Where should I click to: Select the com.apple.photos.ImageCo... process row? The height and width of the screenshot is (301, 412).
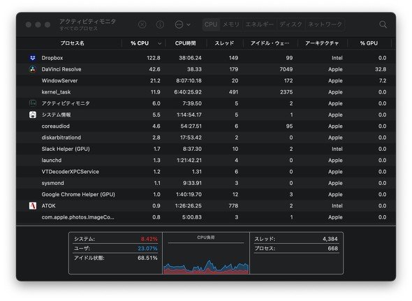click(206, 217)
